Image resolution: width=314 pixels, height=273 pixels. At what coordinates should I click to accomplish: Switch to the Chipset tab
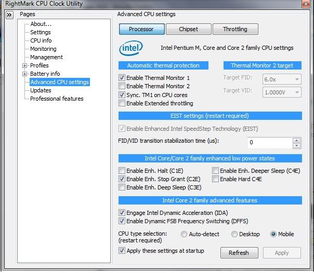click(188, 29)
